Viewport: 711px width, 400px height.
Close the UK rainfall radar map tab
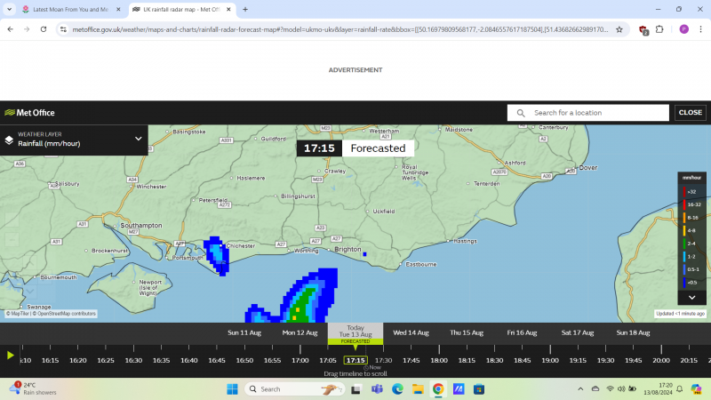(x=228, y=9)
